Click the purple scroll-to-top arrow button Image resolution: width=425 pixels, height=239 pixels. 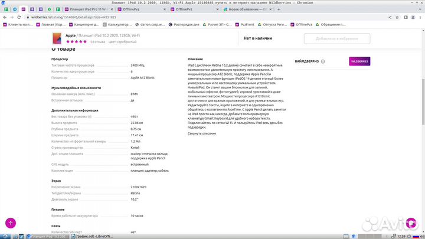[x=11, y=223]
